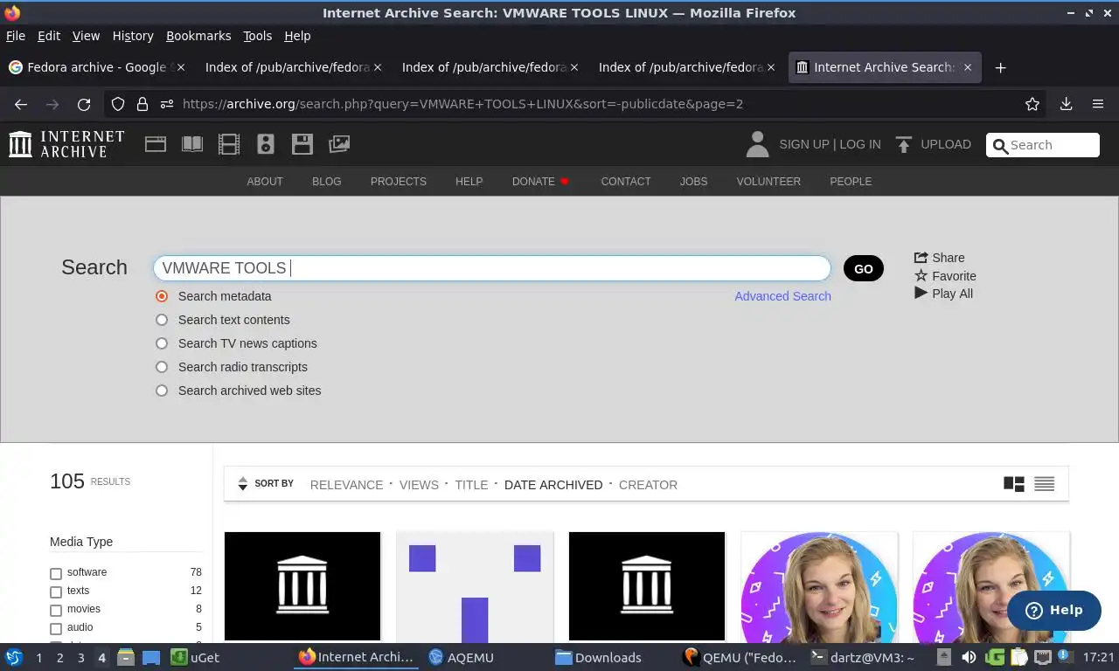Image resolution: width=1119 pixels, height=671 pixels.
Task: Sort results by CREATOR
Action: point(648,485)
